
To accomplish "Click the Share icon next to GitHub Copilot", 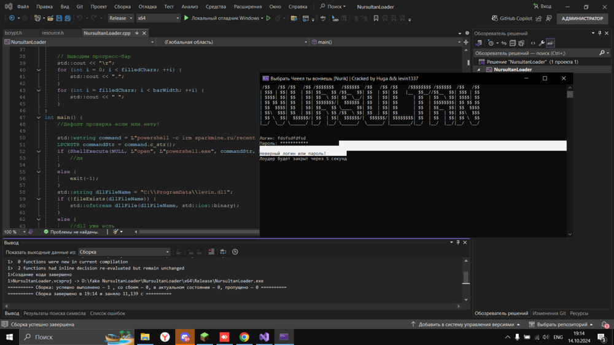I will [539, 18].
